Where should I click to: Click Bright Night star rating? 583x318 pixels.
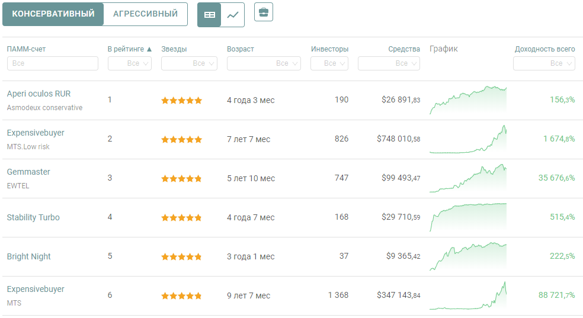(x=181, y=256)
